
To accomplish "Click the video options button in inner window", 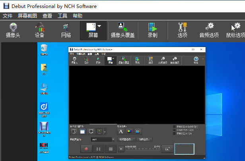I will [144, 139].
